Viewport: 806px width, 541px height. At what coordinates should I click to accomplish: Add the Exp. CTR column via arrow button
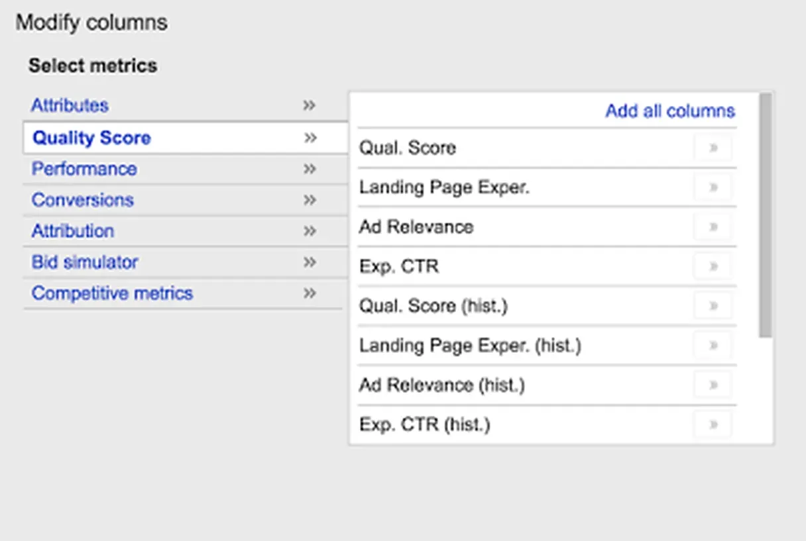tap(713, 266)
